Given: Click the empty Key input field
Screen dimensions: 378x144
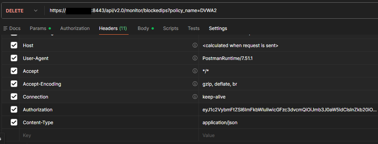Looking at the screenshot, I should pos(109,135).
